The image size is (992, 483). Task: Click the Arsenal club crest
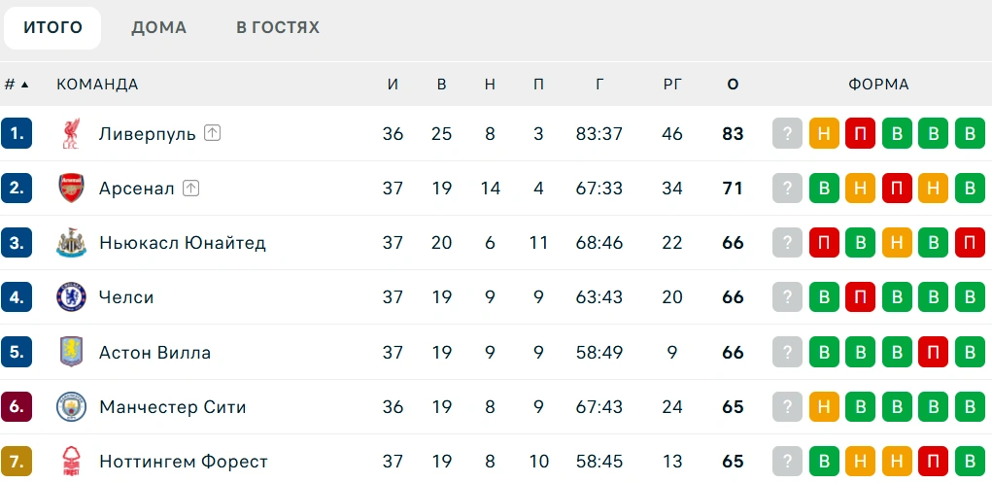click(71, 188)
